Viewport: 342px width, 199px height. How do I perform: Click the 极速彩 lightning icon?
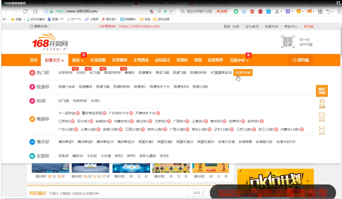32,87
